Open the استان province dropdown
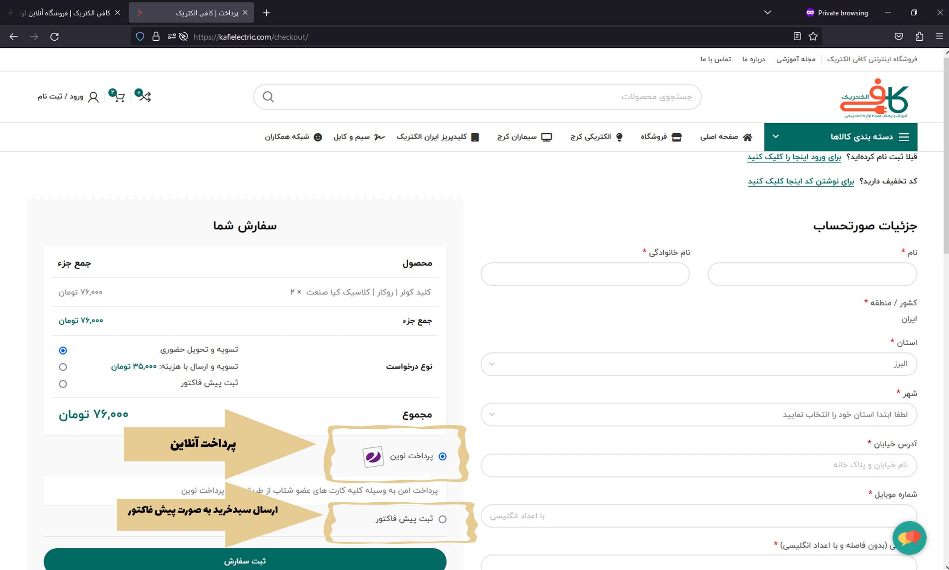This screenshot has height=570, width=949. pos(698,364)
